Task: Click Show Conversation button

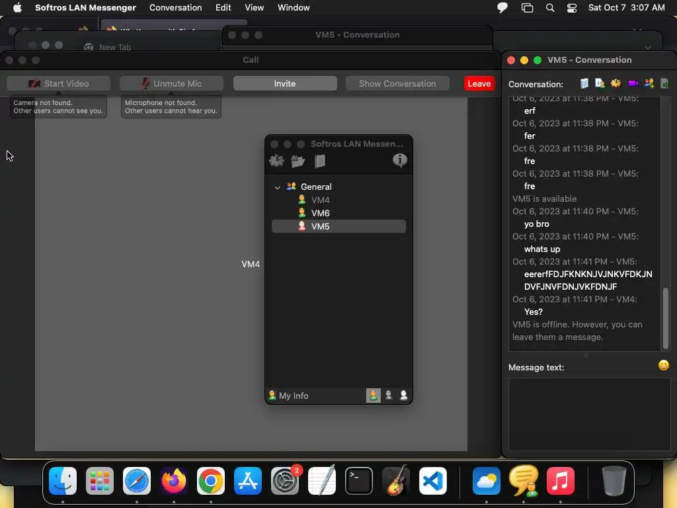Action: click(397, 83)
